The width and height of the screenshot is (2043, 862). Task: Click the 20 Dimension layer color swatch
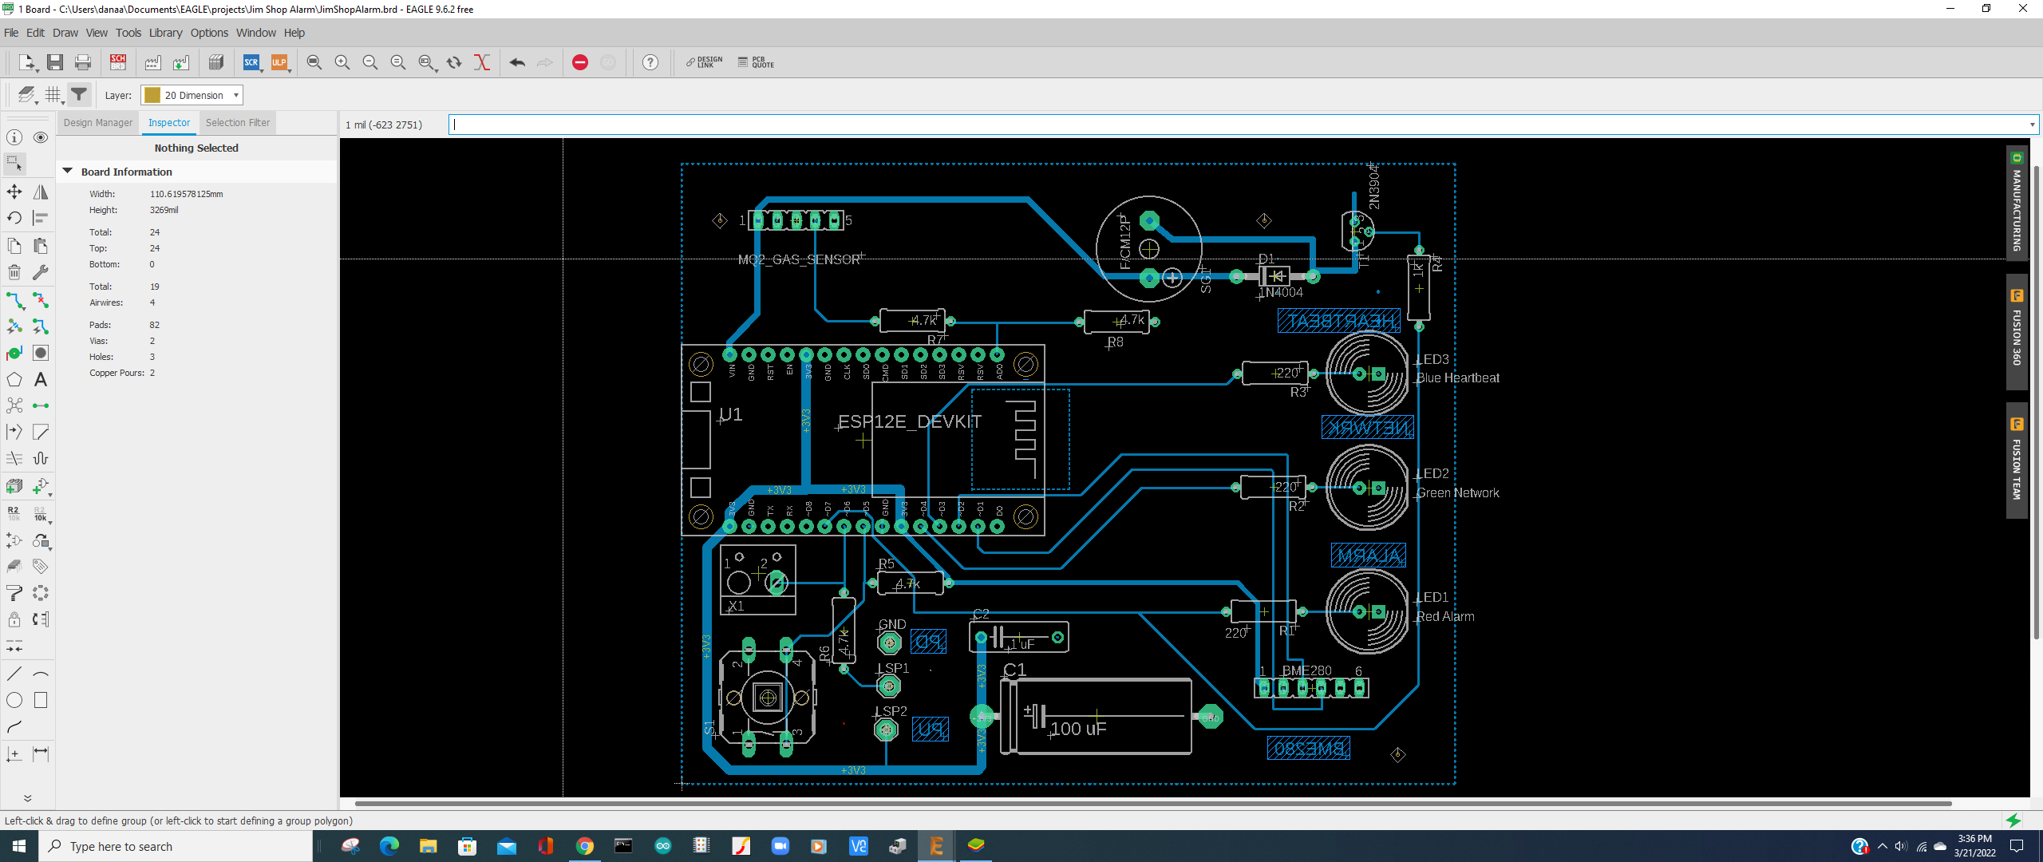(x=152, y=95)
